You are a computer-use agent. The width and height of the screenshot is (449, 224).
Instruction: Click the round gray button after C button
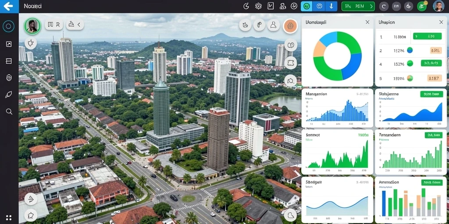pos(396,6)
